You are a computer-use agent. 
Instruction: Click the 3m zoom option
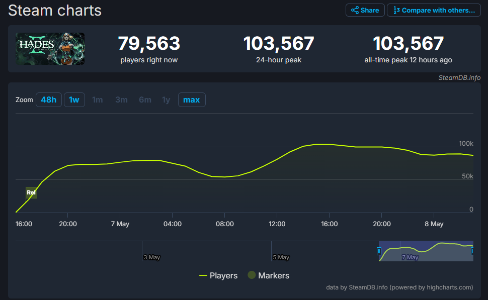coord(121,99)
